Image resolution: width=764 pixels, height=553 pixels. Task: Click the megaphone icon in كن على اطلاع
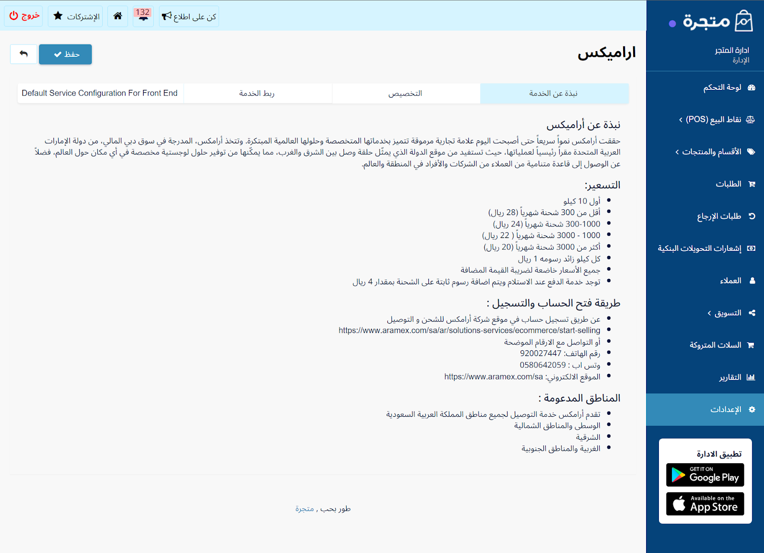[167, 17]
